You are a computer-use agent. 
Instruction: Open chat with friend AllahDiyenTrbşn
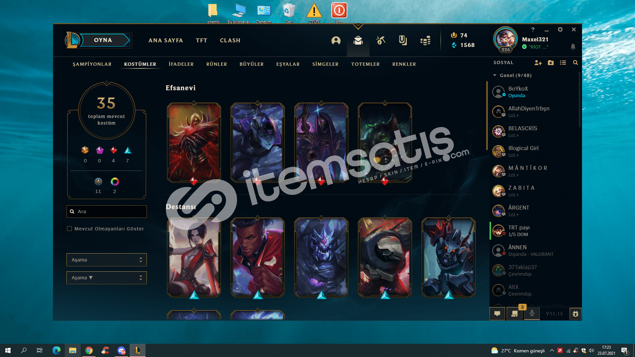(x=534, y=112)
